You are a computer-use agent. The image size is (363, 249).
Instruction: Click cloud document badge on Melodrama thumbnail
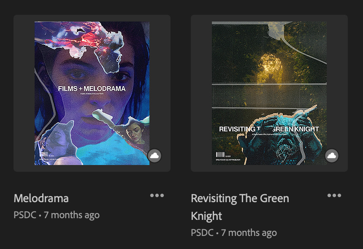154,155
